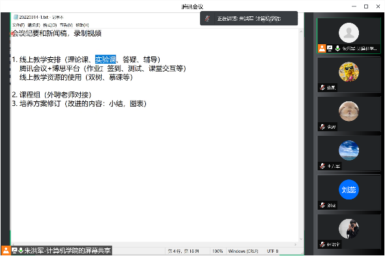Click the 腾讯会议 window title
The image size is (385, 256).
point(192,6)
